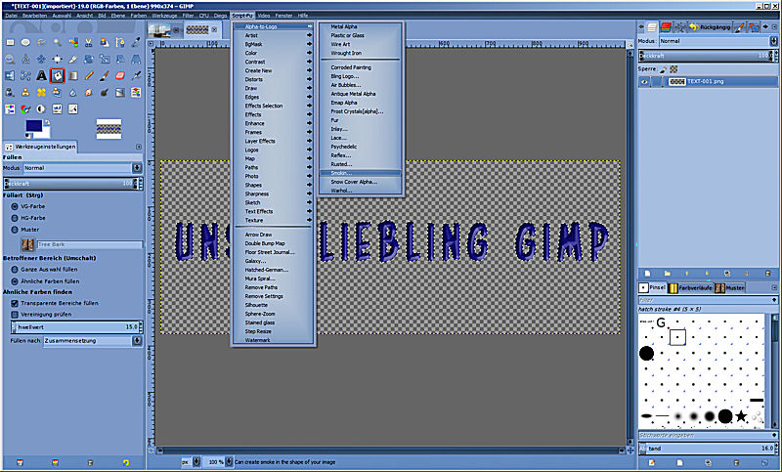Select the Fuzzy Select magic wand tool

(58, 43)
